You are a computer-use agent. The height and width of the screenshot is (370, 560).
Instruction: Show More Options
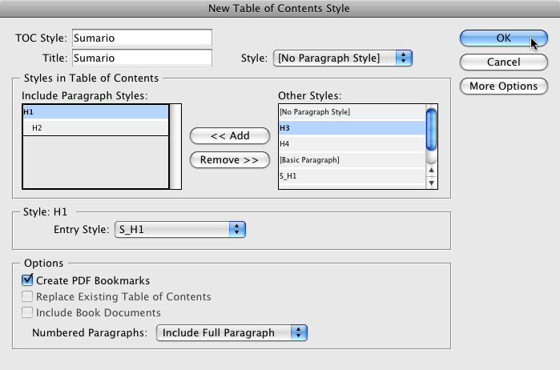[x=504, y=86]
